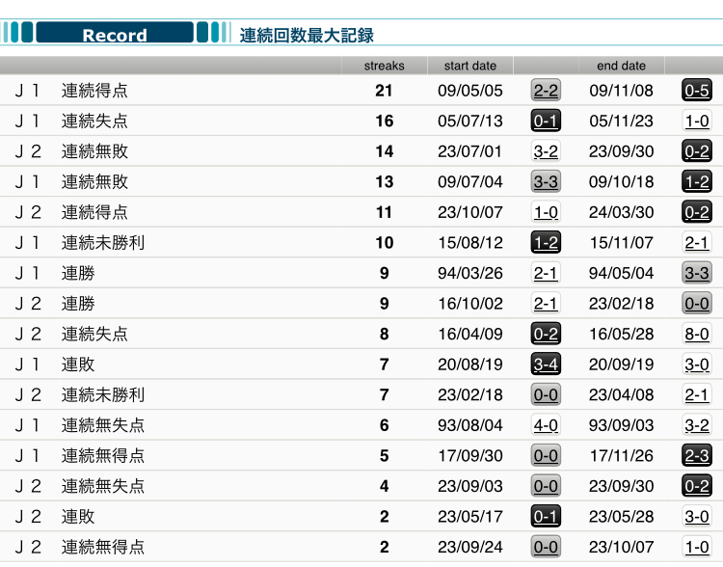The image size is (723, 567).
Task: View the 3-3 result dated 94/05/04
Action: (x=696, y=273)
